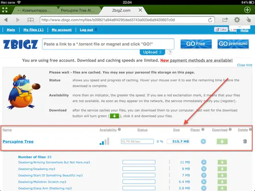Open the Main navigation link
The width and height of the screenshot is (255, 191).
(x=11, y=30)
